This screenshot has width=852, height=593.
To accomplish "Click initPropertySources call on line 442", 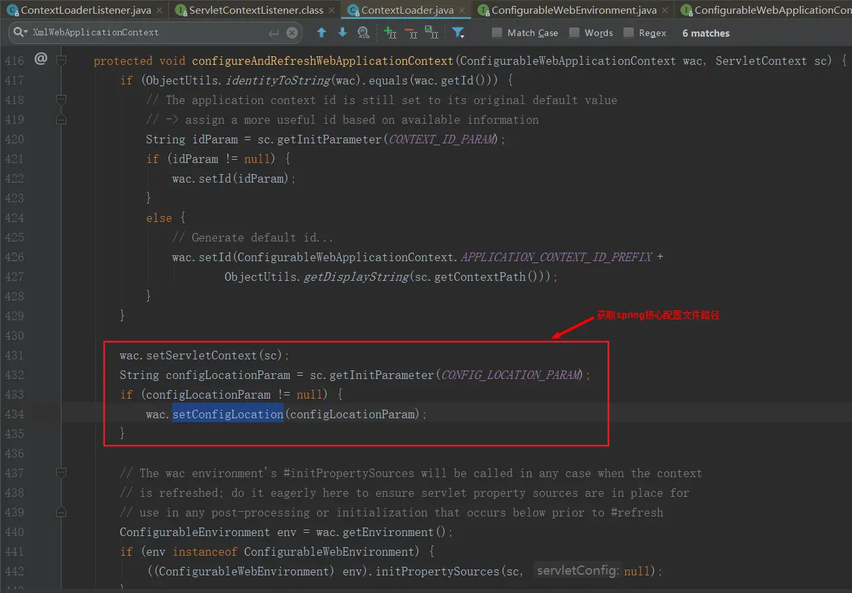I will tap(437, 571).
